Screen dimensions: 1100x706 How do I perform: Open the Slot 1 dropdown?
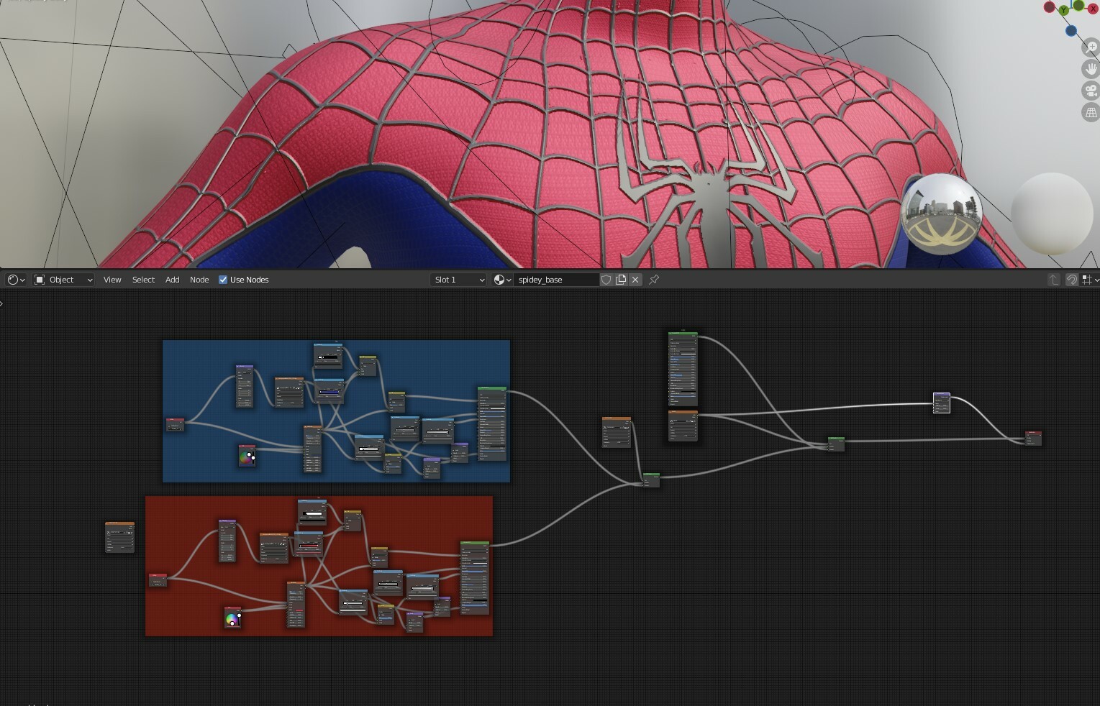pyautogui.click(x=458, y=280)
